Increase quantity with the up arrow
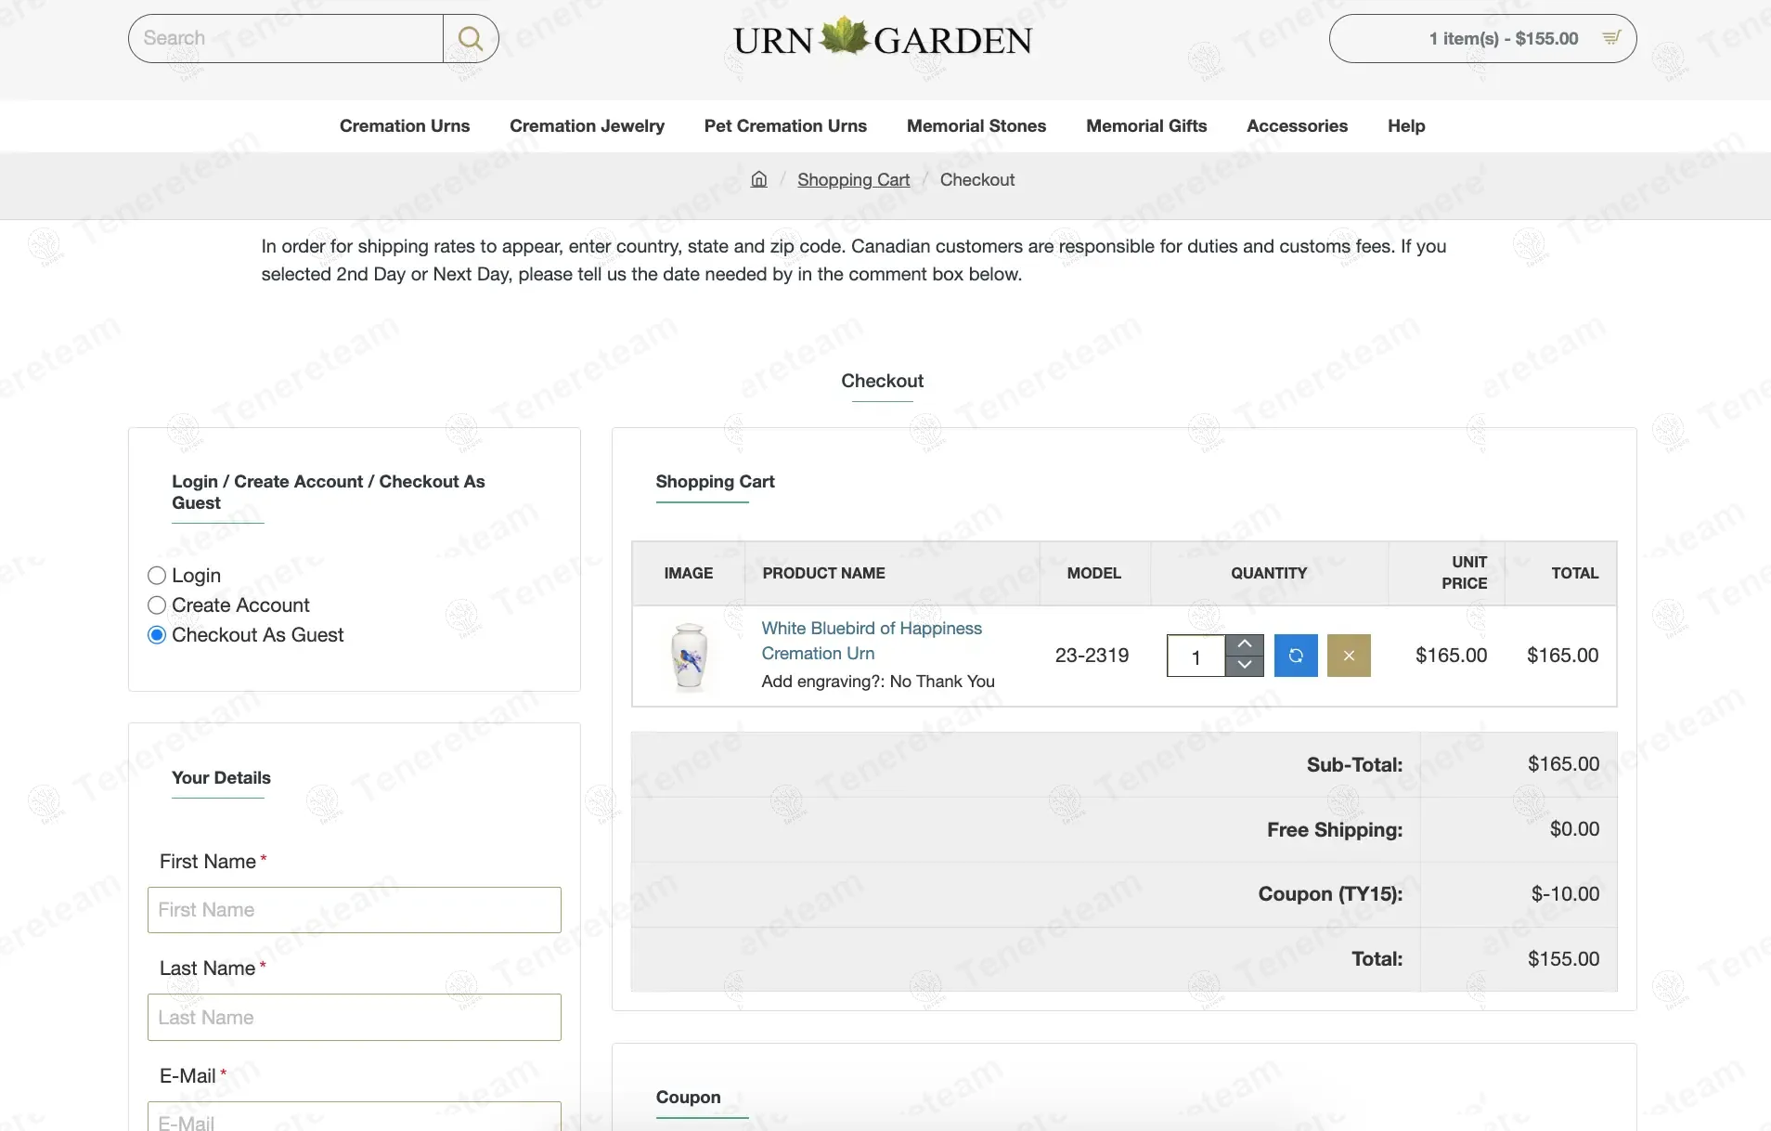Screen dimensions: 1771x1131 (1245, 644)
